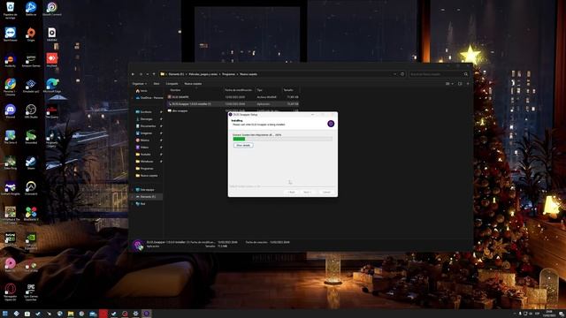Toggle the Explorer preview pane button
The image size is (566, 318).
(x=460, y=84)
